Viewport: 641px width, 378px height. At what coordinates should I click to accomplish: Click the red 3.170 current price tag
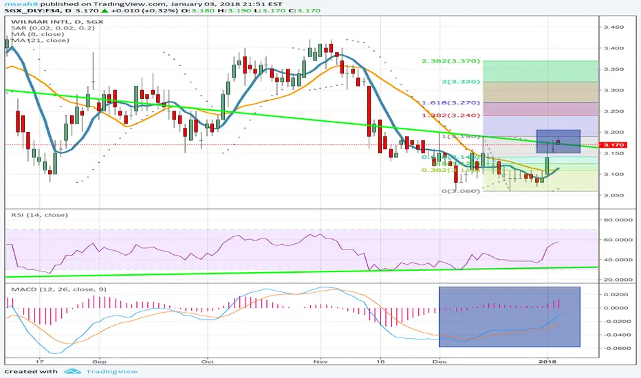coord(613,144)
